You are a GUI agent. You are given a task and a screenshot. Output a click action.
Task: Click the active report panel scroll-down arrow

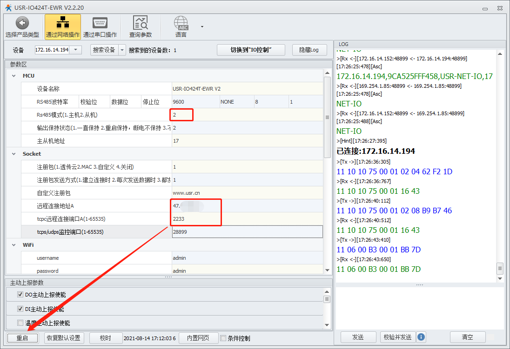point(327,325)
